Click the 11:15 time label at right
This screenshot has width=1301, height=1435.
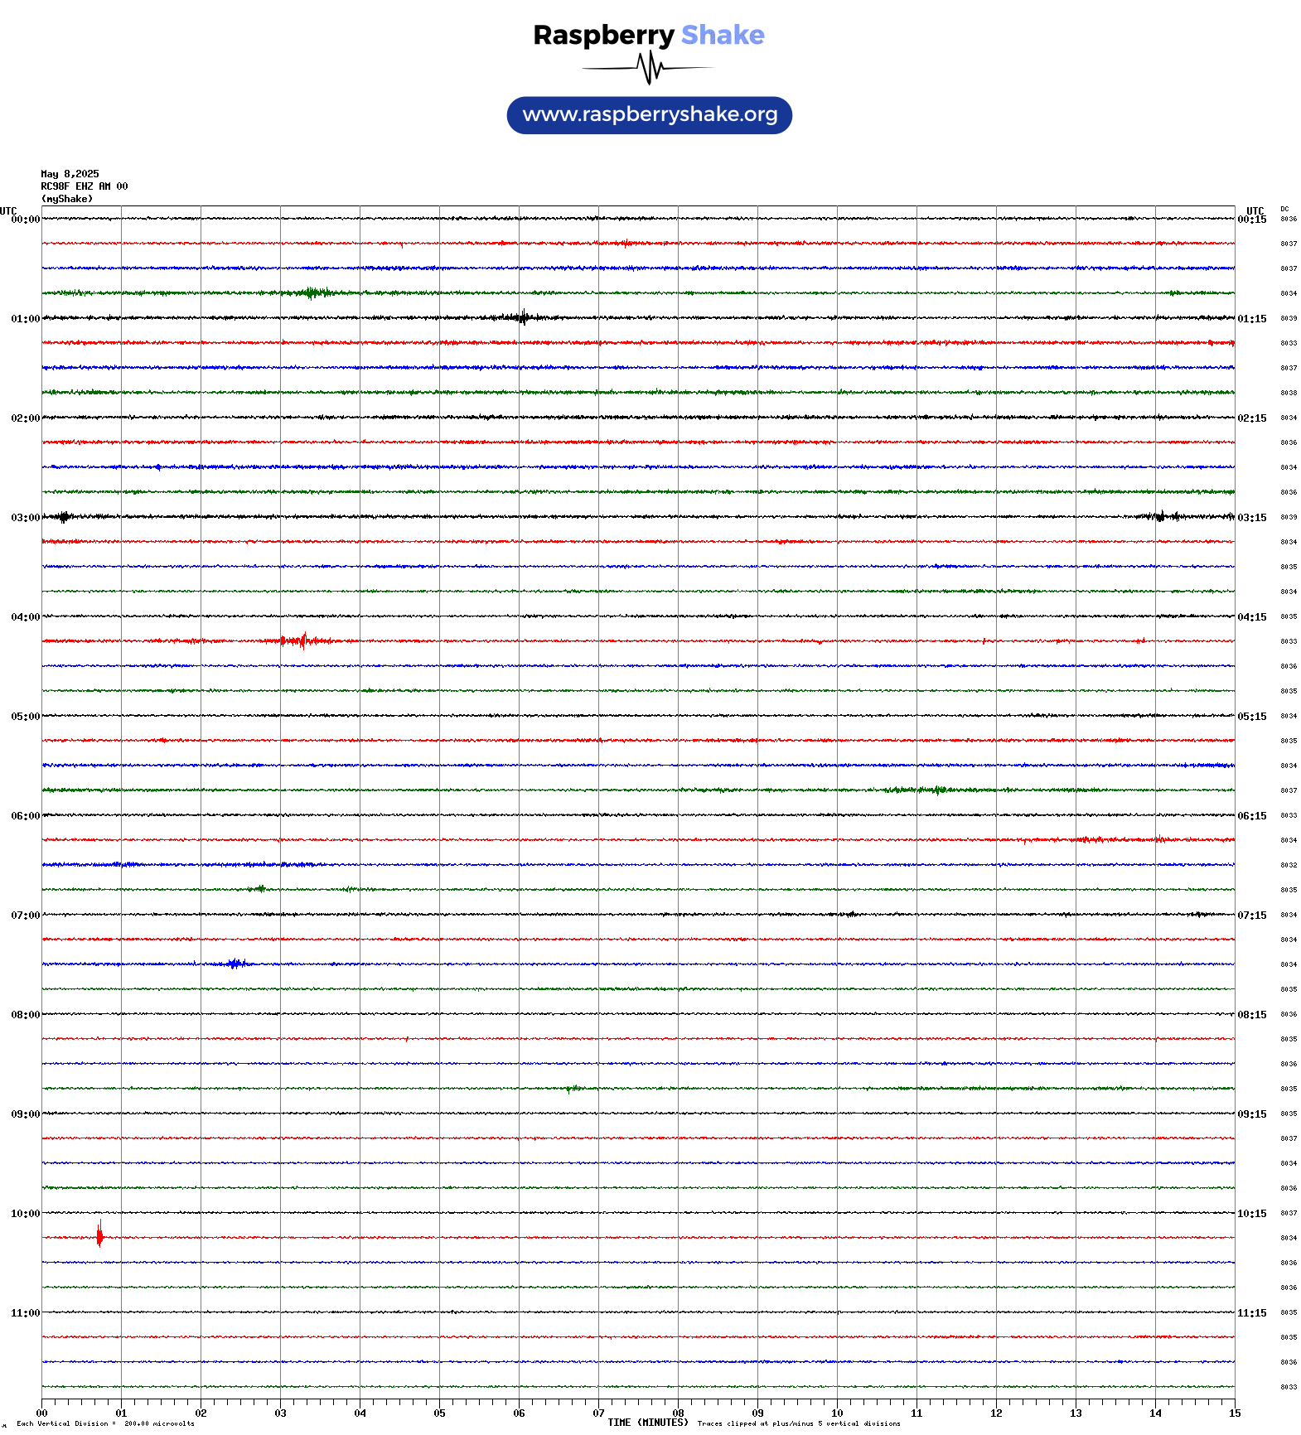[x=1252, y=1313]
